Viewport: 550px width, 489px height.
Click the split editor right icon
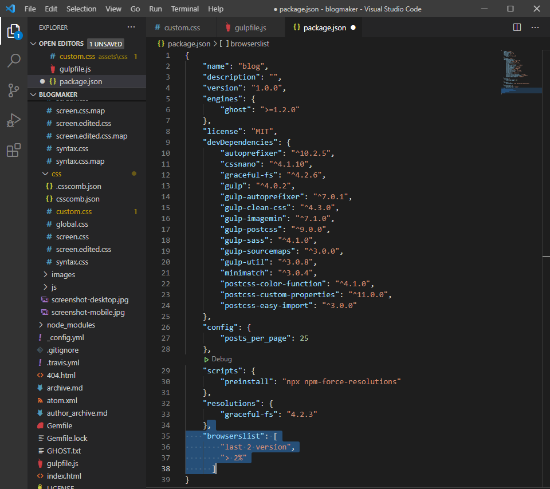(x=517, y=27)
